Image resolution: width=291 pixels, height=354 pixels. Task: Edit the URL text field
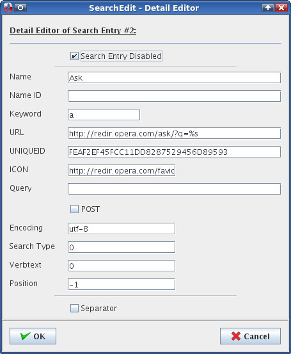coord(174,133)
